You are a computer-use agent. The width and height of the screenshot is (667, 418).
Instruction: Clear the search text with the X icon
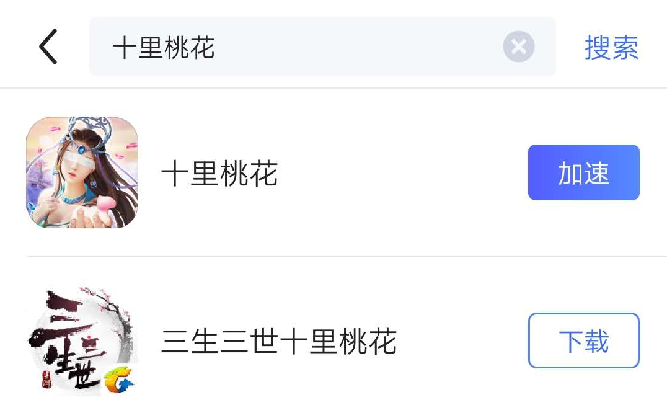point(519,47)
